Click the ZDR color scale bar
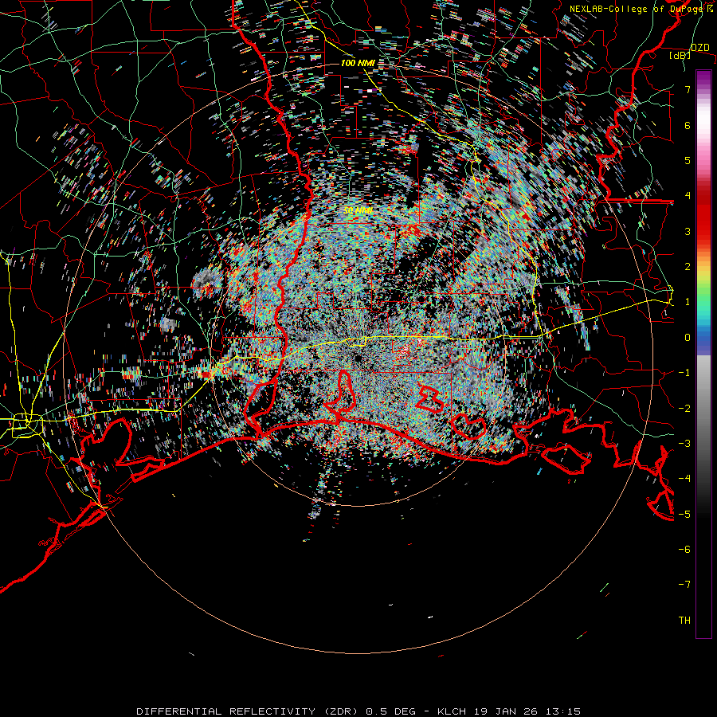 (x=703, y=354)
